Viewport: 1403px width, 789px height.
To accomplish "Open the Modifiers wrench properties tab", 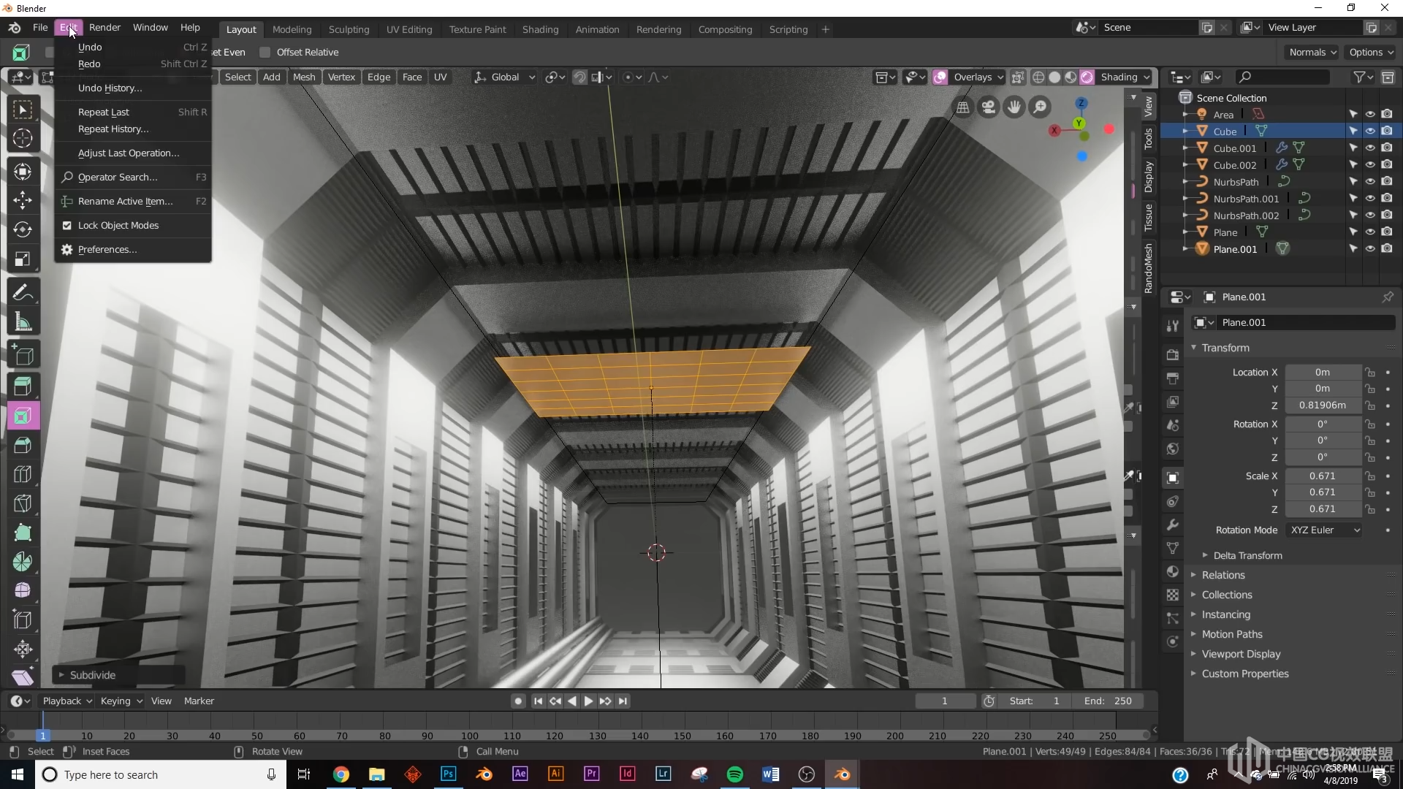I will (x=1173, y=525).
